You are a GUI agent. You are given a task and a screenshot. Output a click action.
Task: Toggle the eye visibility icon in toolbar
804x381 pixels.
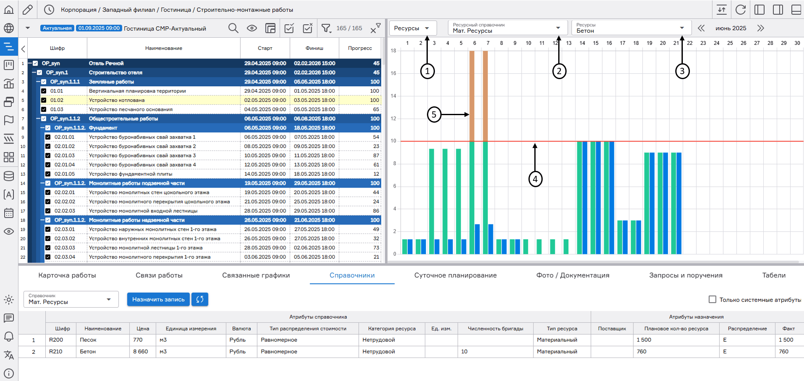pos(252,28)
